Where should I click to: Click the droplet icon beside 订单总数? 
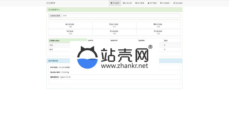point(66,24)
